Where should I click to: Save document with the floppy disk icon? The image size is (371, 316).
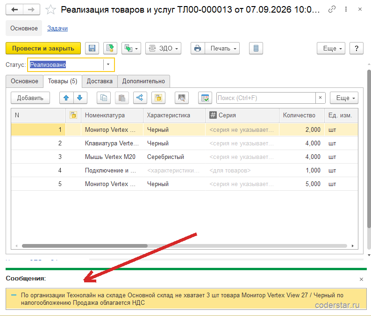(x=92, y=48)
